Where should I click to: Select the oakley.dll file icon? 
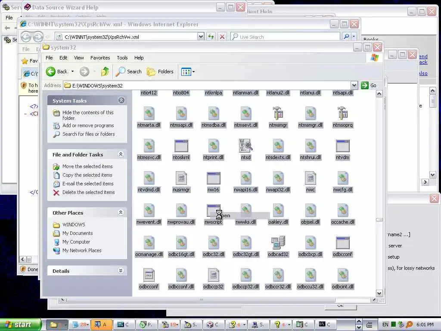(278, 211)
